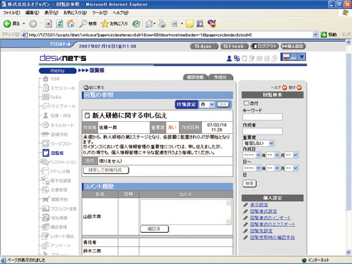Click the 前に戻る link
The height and width of the screenshot is (264, 352).
click(94, 87)
